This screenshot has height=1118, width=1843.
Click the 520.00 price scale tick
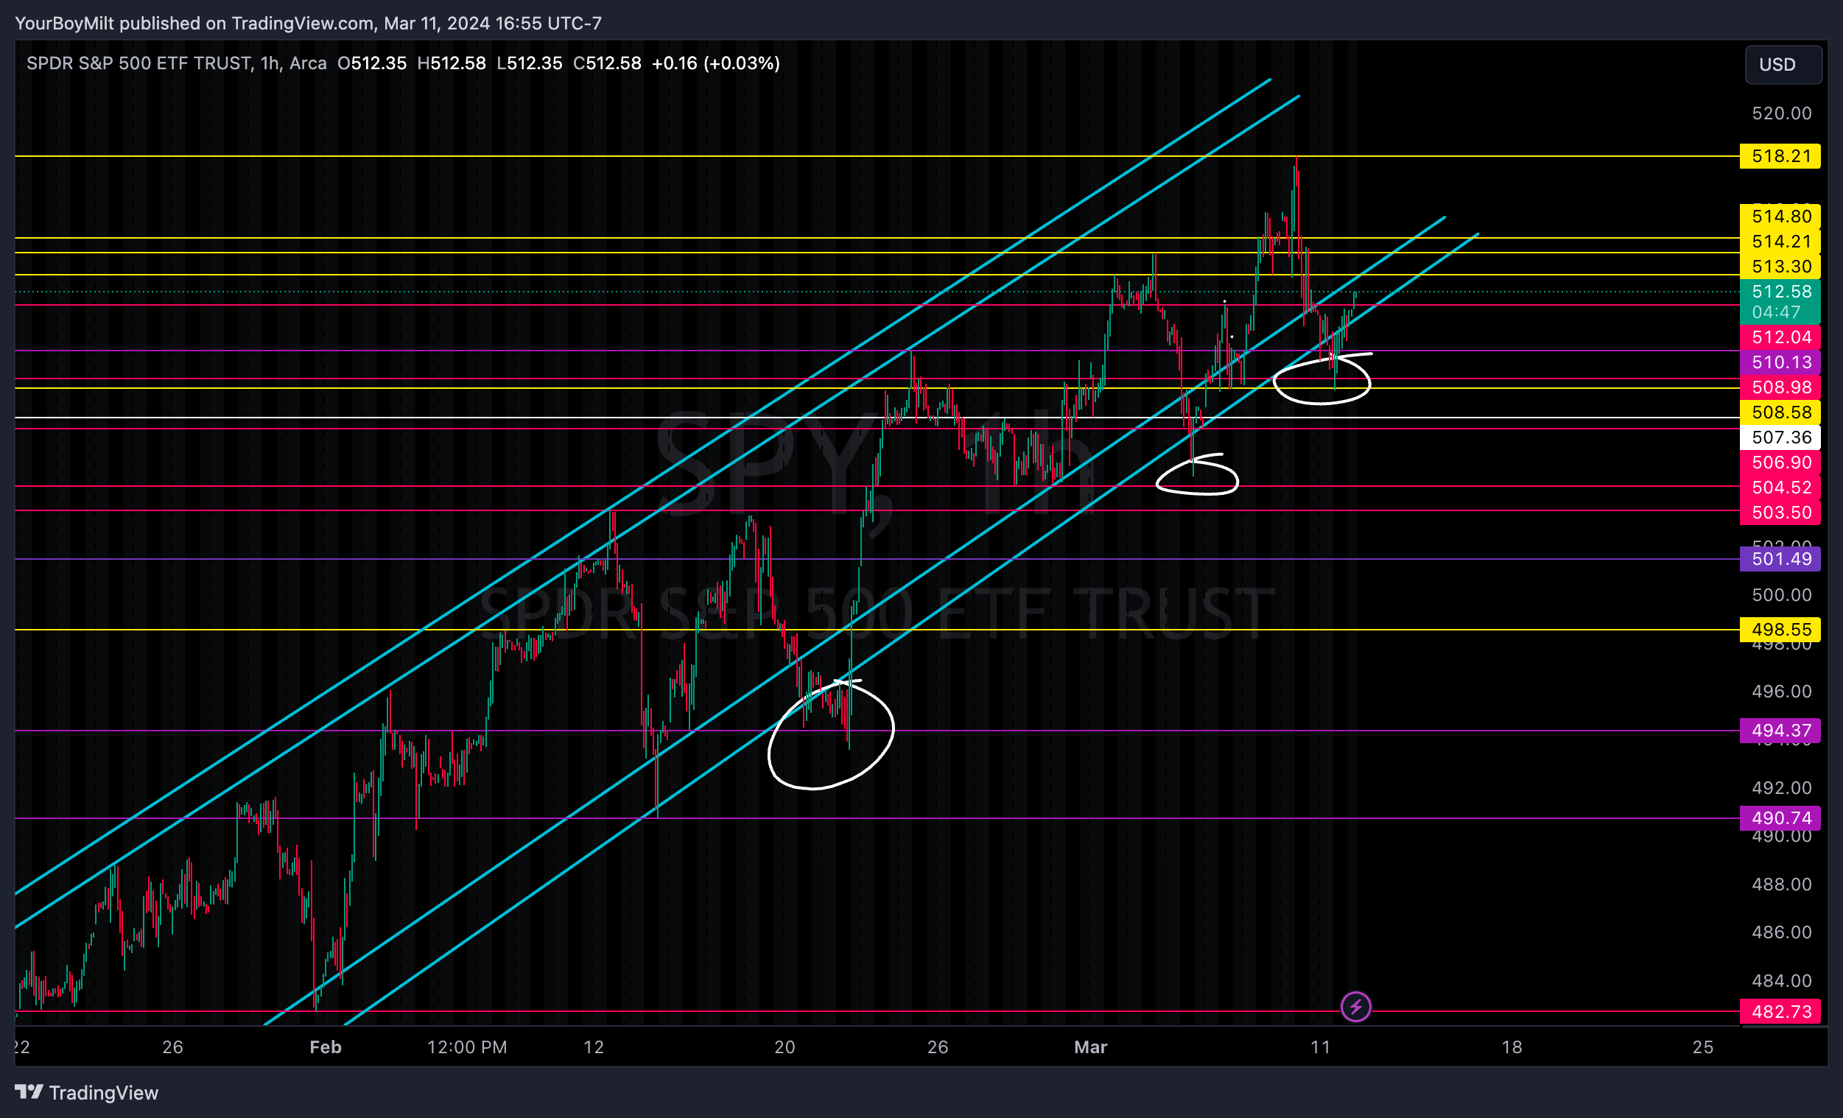1781,113
